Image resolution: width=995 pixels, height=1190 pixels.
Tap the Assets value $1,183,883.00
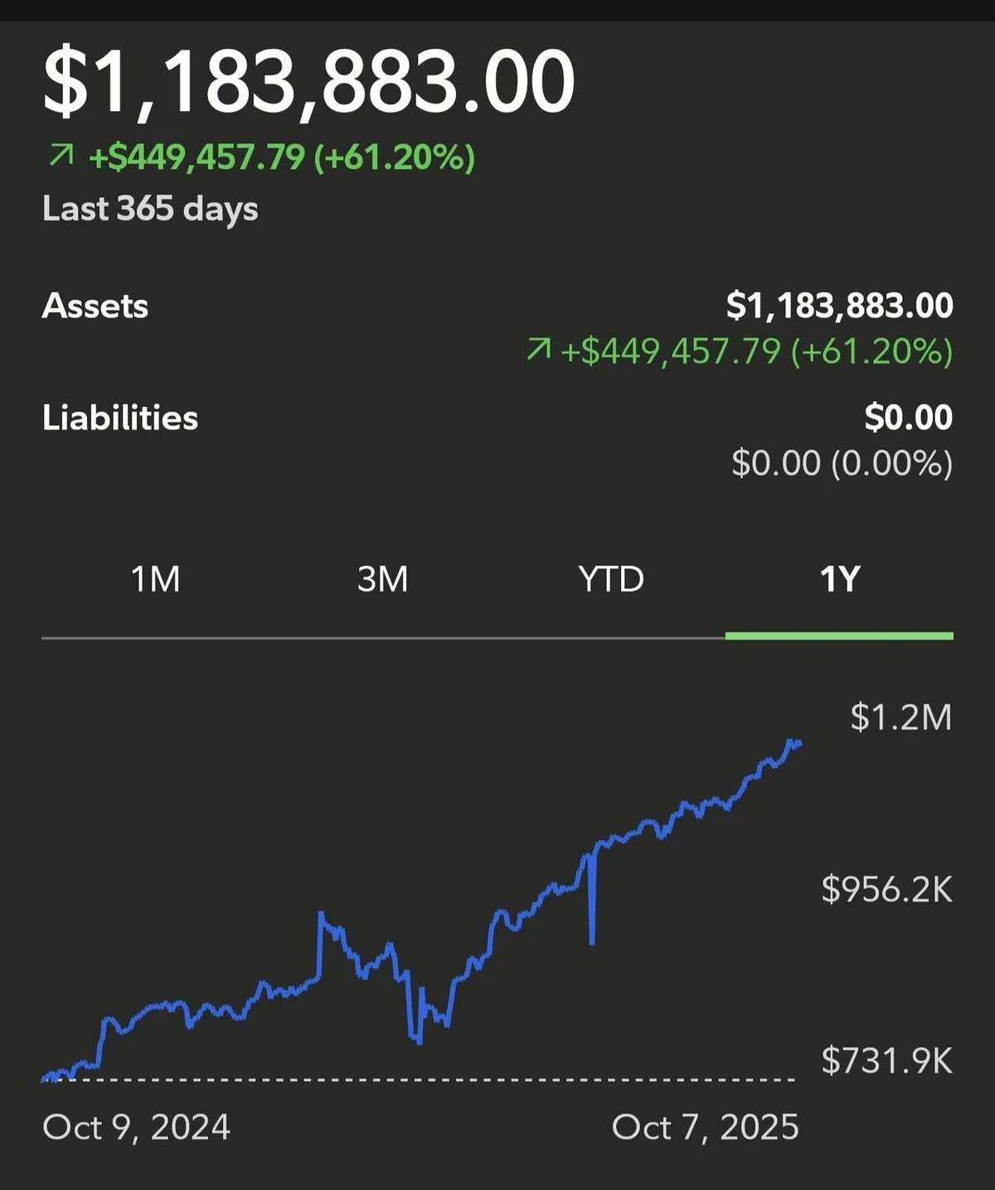click(839, 306)
